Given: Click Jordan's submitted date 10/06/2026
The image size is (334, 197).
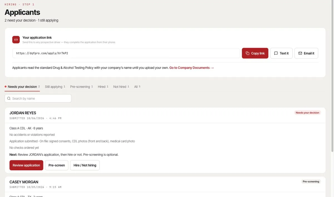Looking at the screenshot, I should pos(36,118).
